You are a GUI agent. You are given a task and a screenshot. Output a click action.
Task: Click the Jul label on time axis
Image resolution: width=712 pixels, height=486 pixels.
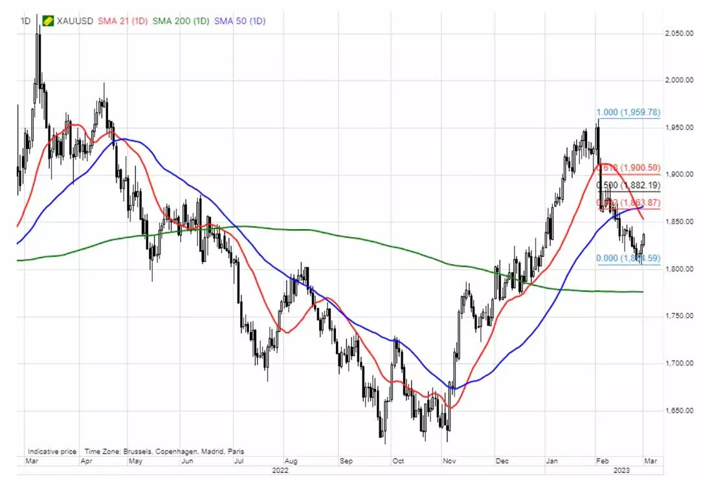coord(239,461)
